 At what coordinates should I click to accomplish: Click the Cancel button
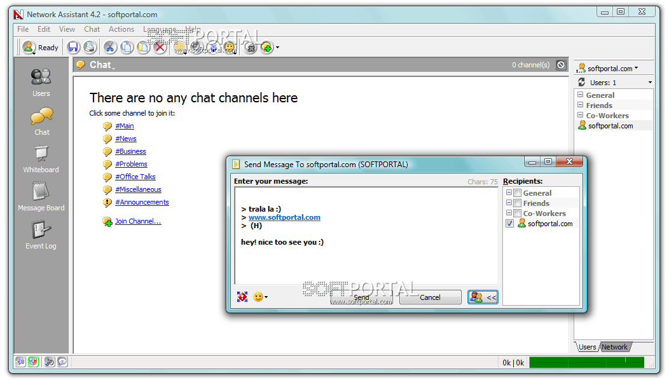[430, 297]
